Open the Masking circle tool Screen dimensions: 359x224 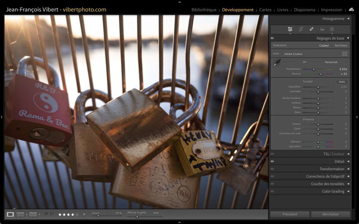pos(332,29)
